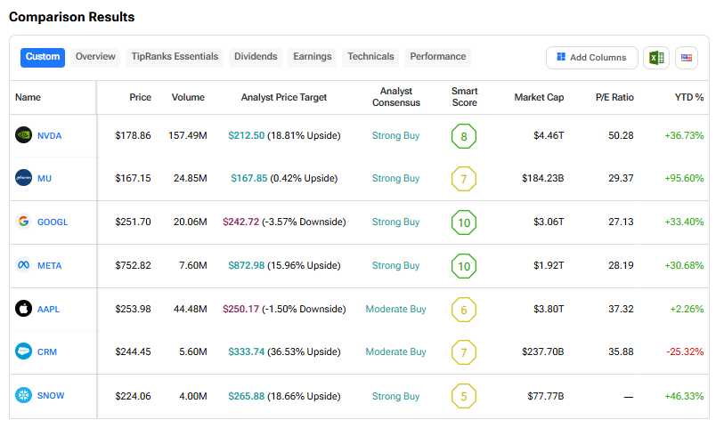Open the NVDA ticker link
724x428 pixels.
point(49,135)
